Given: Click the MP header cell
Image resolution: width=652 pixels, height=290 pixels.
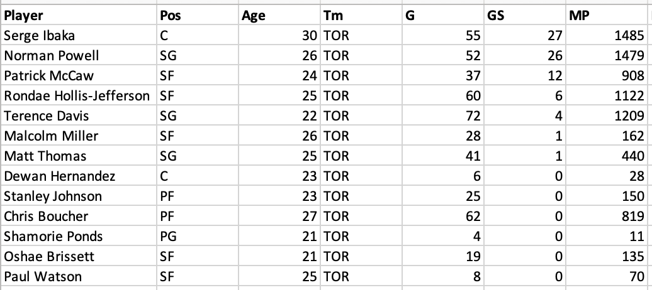Looking at the screenshot, I should pyautogui.click(x=607, y=15).
